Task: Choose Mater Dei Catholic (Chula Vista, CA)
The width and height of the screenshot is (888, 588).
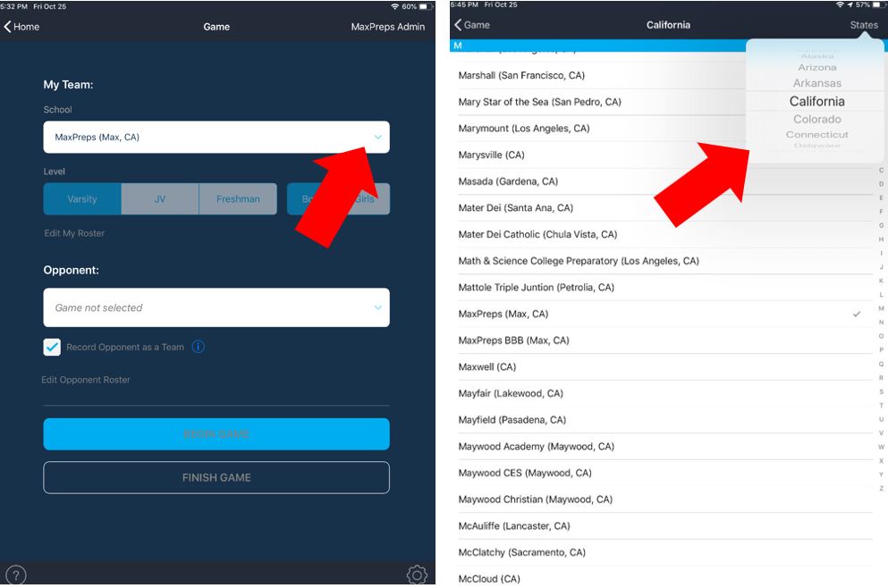Action: click(664, 234)
